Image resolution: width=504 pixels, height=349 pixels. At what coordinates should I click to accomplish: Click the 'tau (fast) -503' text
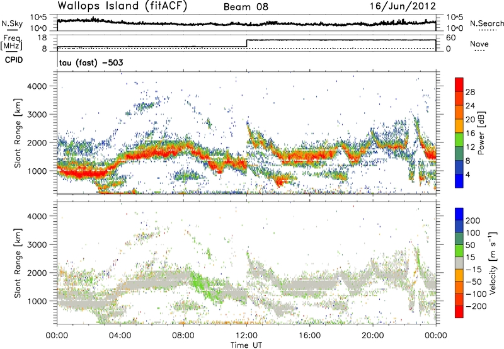[x=91, y=62]
